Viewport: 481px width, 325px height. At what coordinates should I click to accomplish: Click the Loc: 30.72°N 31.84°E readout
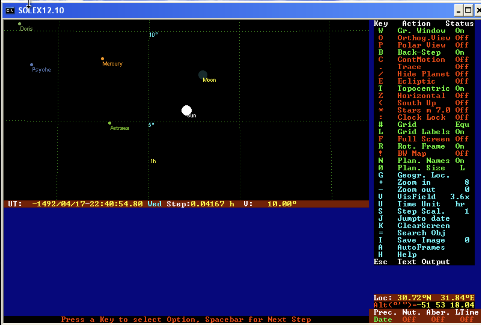coord(424,298)
